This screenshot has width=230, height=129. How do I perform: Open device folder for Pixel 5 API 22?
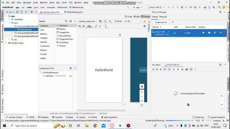209,33
